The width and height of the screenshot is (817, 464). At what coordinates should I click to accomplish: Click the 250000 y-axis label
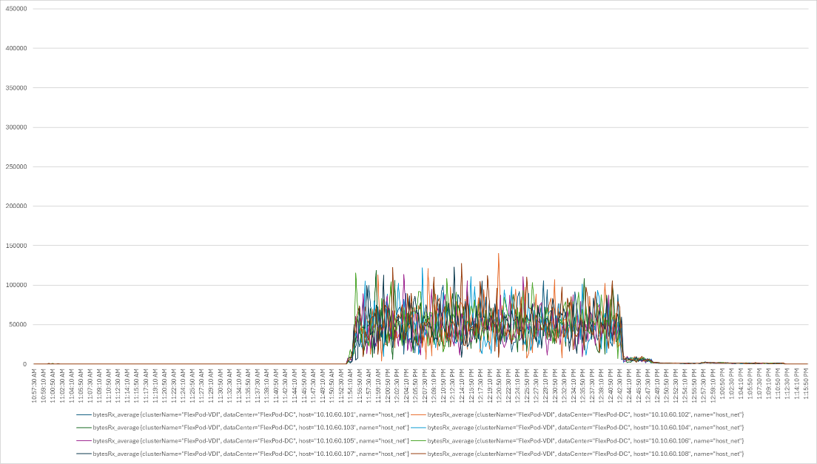tap(16, 167)
